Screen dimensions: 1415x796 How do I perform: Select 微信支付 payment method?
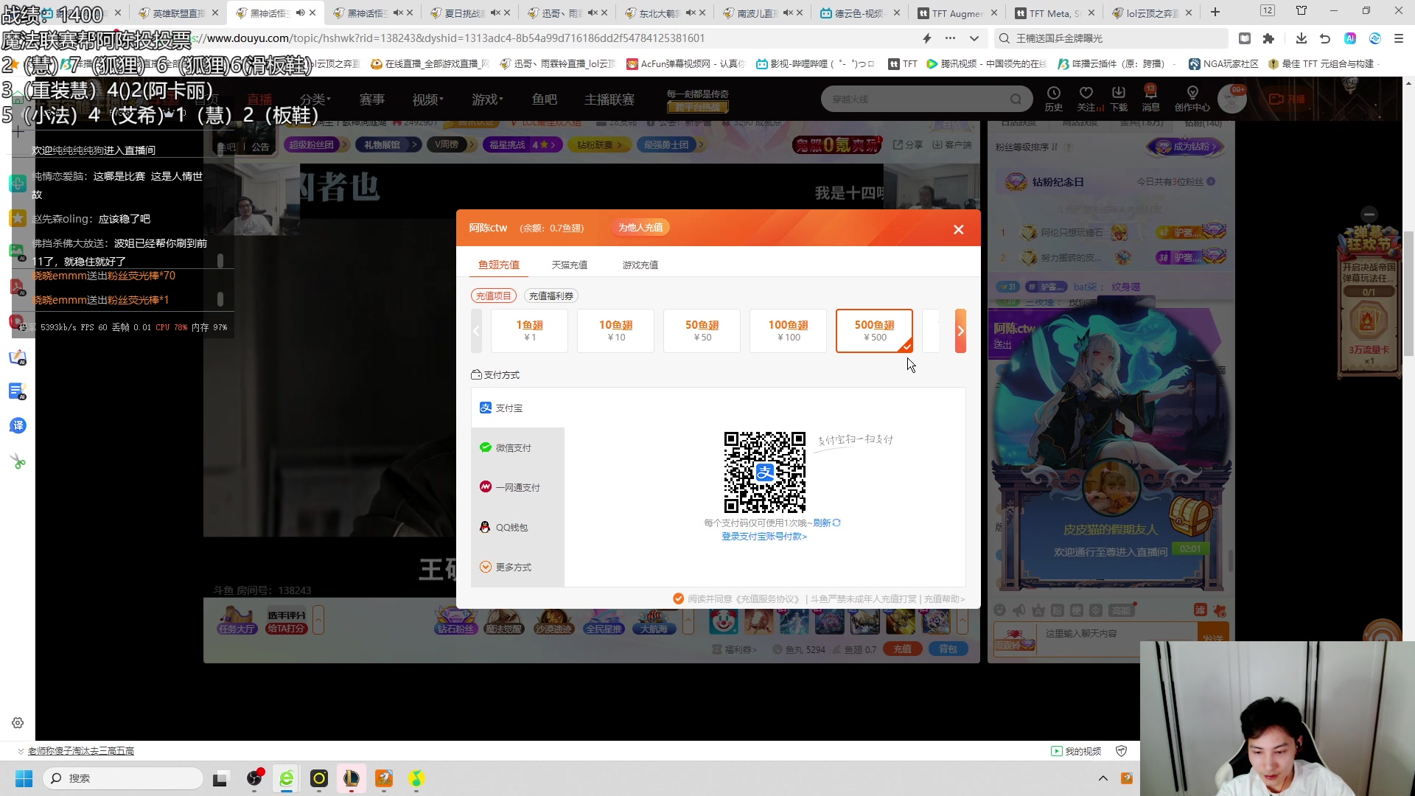517,447
